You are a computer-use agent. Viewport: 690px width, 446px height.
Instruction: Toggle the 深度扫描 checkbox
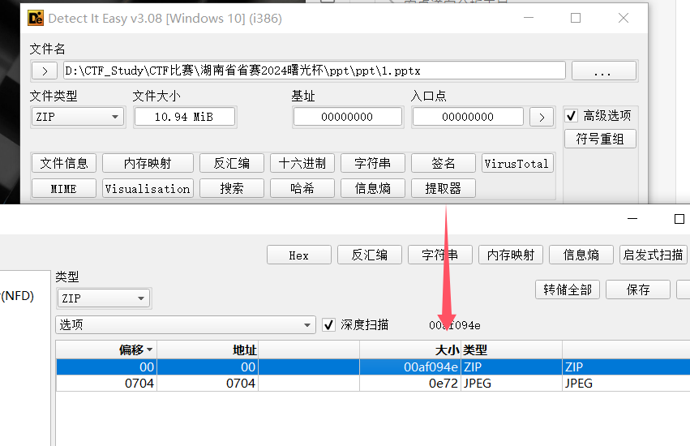[328, 325]
